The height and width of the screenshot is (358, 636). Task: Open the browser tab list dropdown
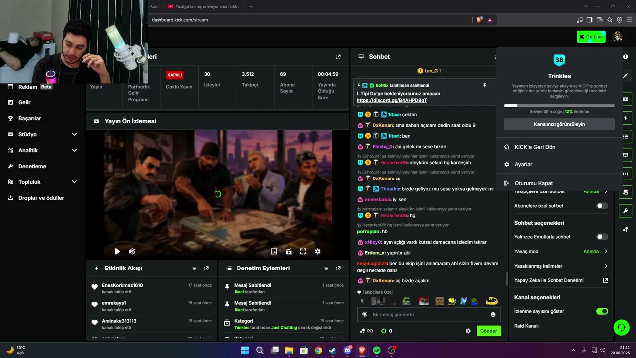click(586, 6)
